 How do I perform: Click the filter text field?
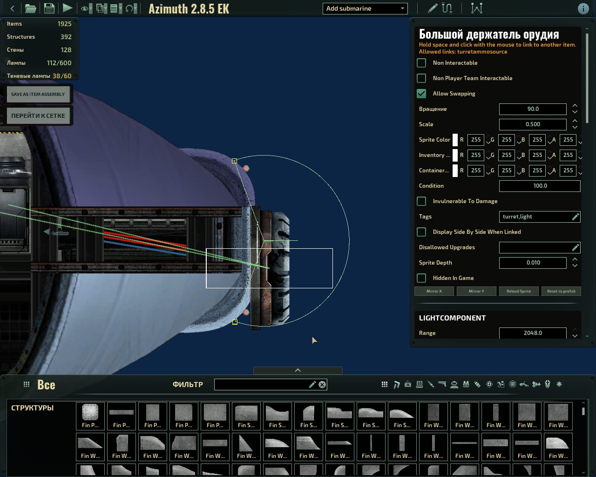tap(271, 384)
